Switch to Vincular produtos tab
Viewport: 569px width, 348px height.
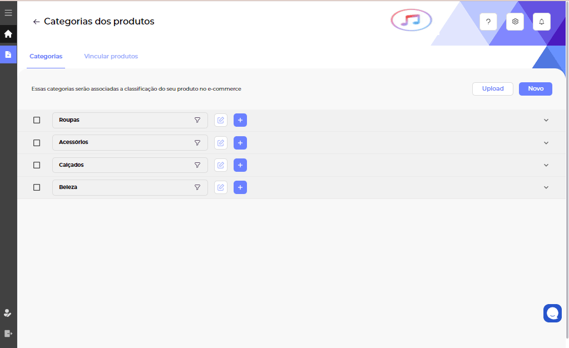[x=111, y=56]
